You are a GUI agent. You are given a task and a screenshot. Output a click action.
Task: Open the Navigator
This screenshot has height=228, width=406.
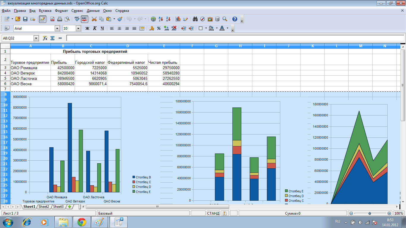[203, 19]
